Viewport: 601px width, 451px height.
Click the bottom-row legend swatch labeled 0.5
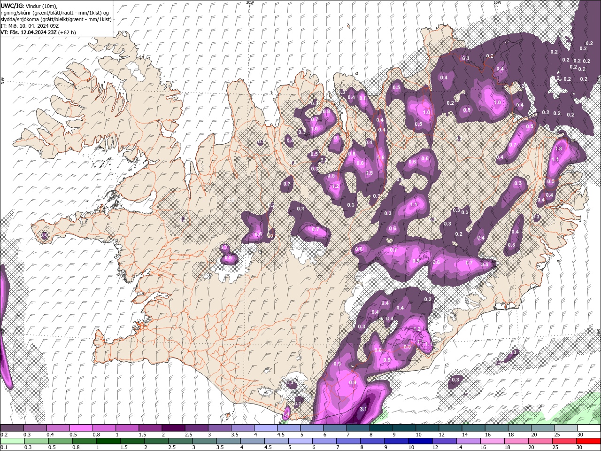coord(60,441)
